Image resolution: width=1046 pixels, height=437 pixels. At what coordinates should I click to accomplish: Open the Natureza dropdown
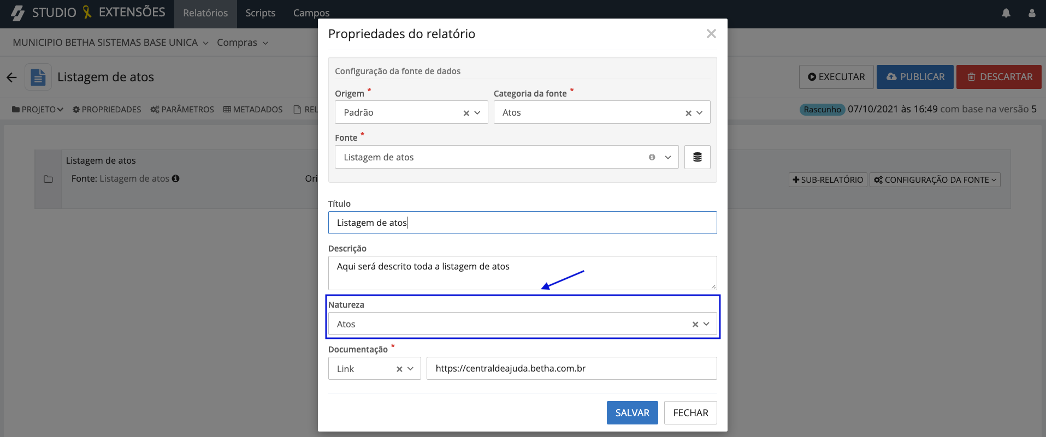pos(706,324)
